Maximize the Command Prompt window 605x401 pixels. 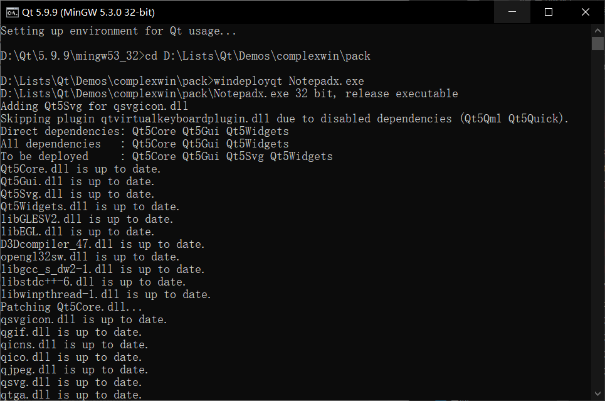(x=547, y=11)
